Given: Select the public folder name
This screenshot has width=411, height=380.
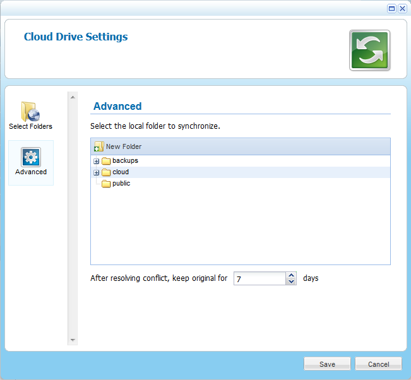Looking at the screenshot, I should [x=121, y=184].
